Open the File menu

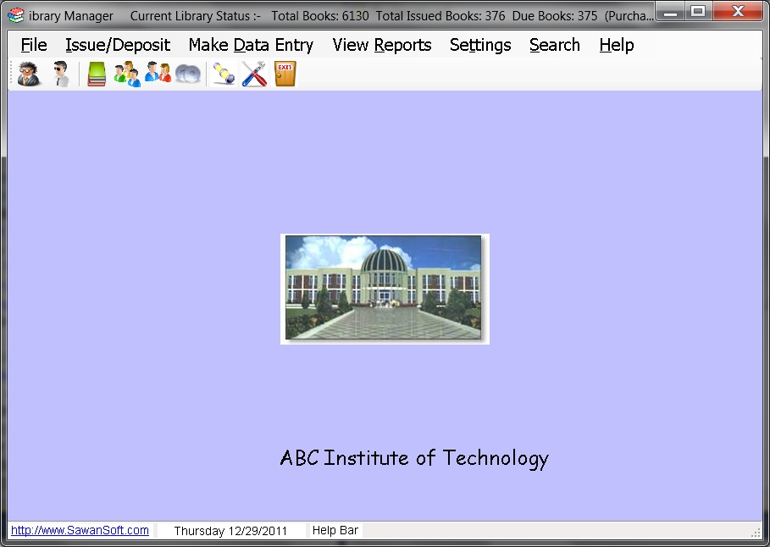pos(32,45)
